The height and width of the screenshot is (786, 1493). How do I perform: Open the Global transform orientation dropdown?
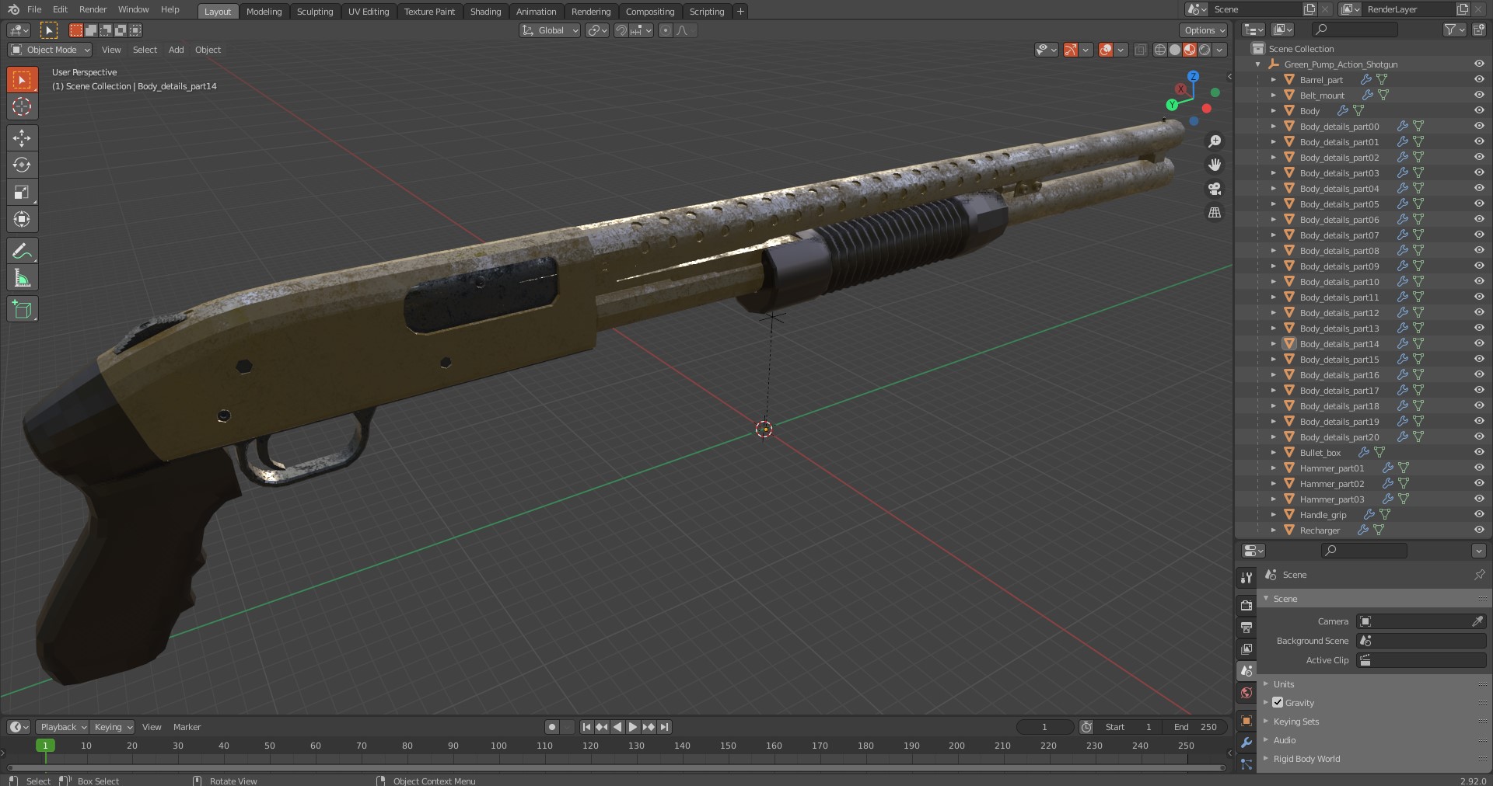550,30
